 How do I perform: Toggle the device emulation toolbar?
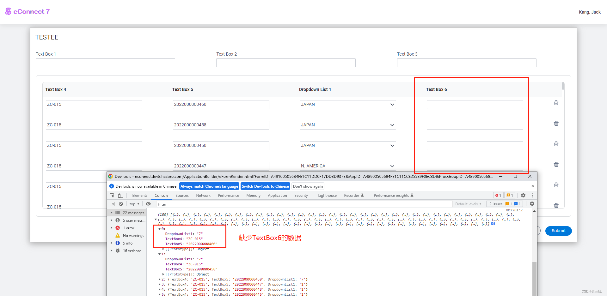[x=120, y=195]
